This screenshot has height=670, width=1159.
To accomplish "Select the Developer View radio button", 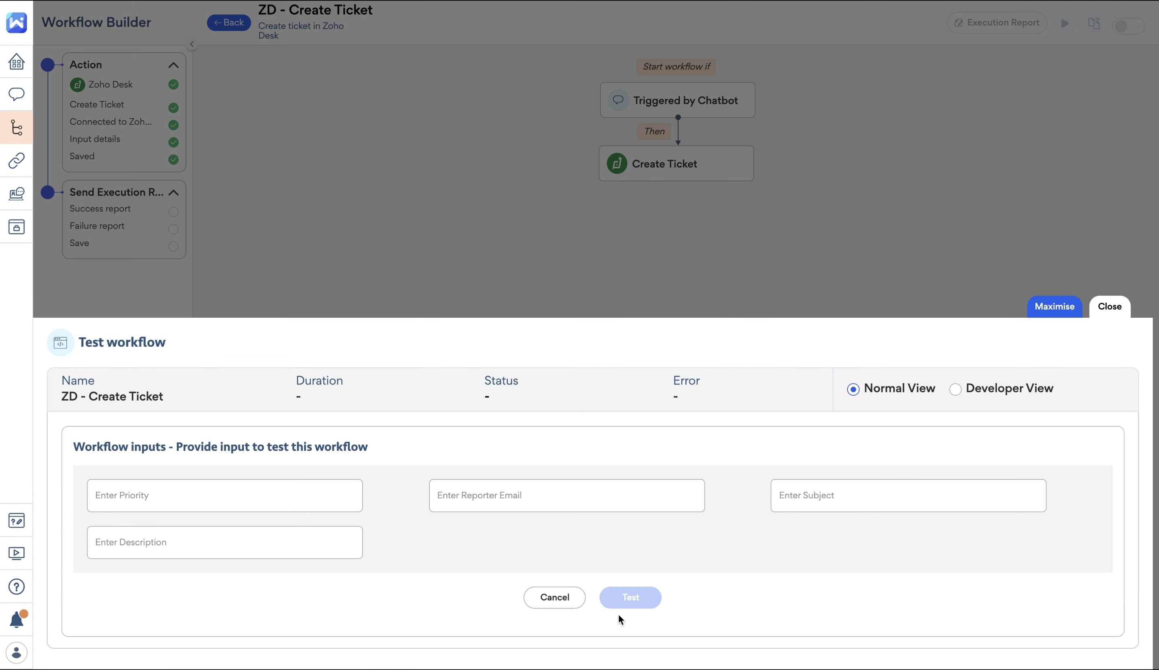I will point(955,389).
